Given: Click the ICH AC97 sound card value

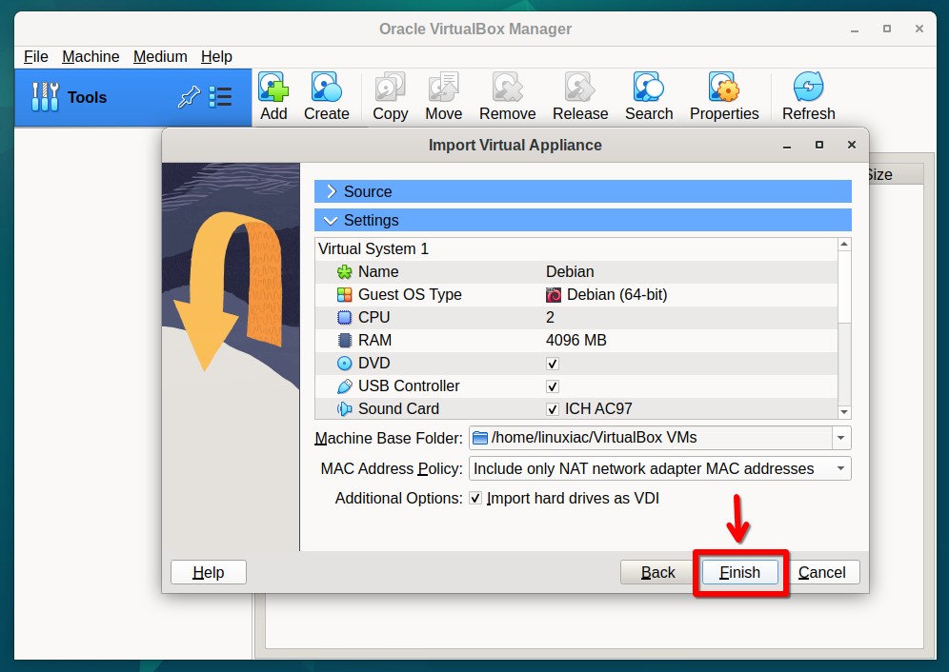Looking at the screenshot, I should [598, 409].
